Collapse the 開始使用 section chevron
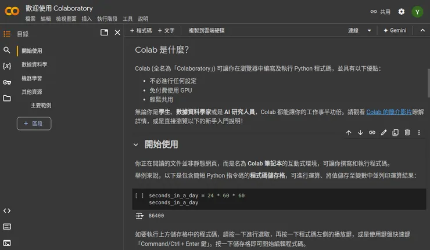Screen dimensions: 430x250 coord(136,144)
